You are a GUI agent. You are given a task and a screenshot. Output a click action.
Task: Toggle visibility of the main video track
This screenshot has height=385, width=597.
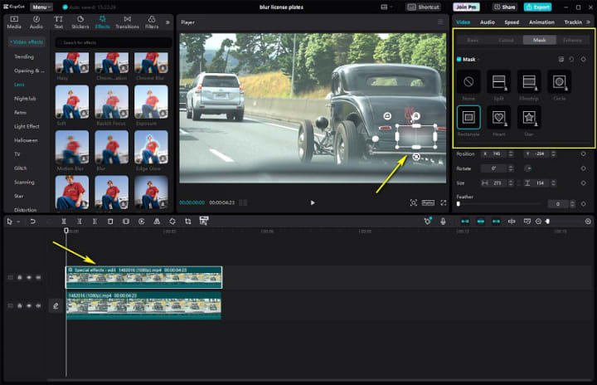click(29, 305)
